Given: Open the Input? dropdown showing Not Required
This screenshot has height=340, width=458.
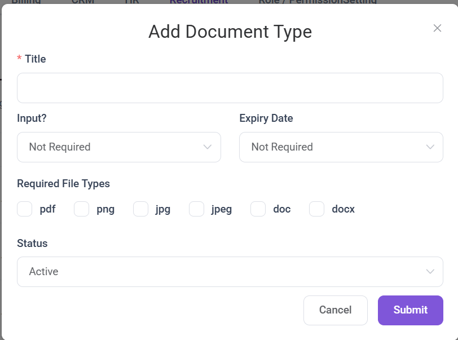Looking at the screenshot, I should [x=118, y=147].
